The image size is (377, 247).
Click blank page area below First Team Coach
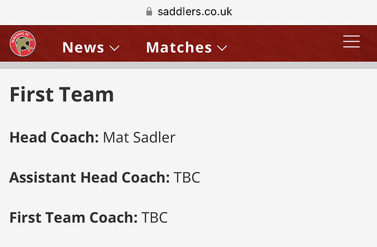pyautogui.click(x=188, y=237)
